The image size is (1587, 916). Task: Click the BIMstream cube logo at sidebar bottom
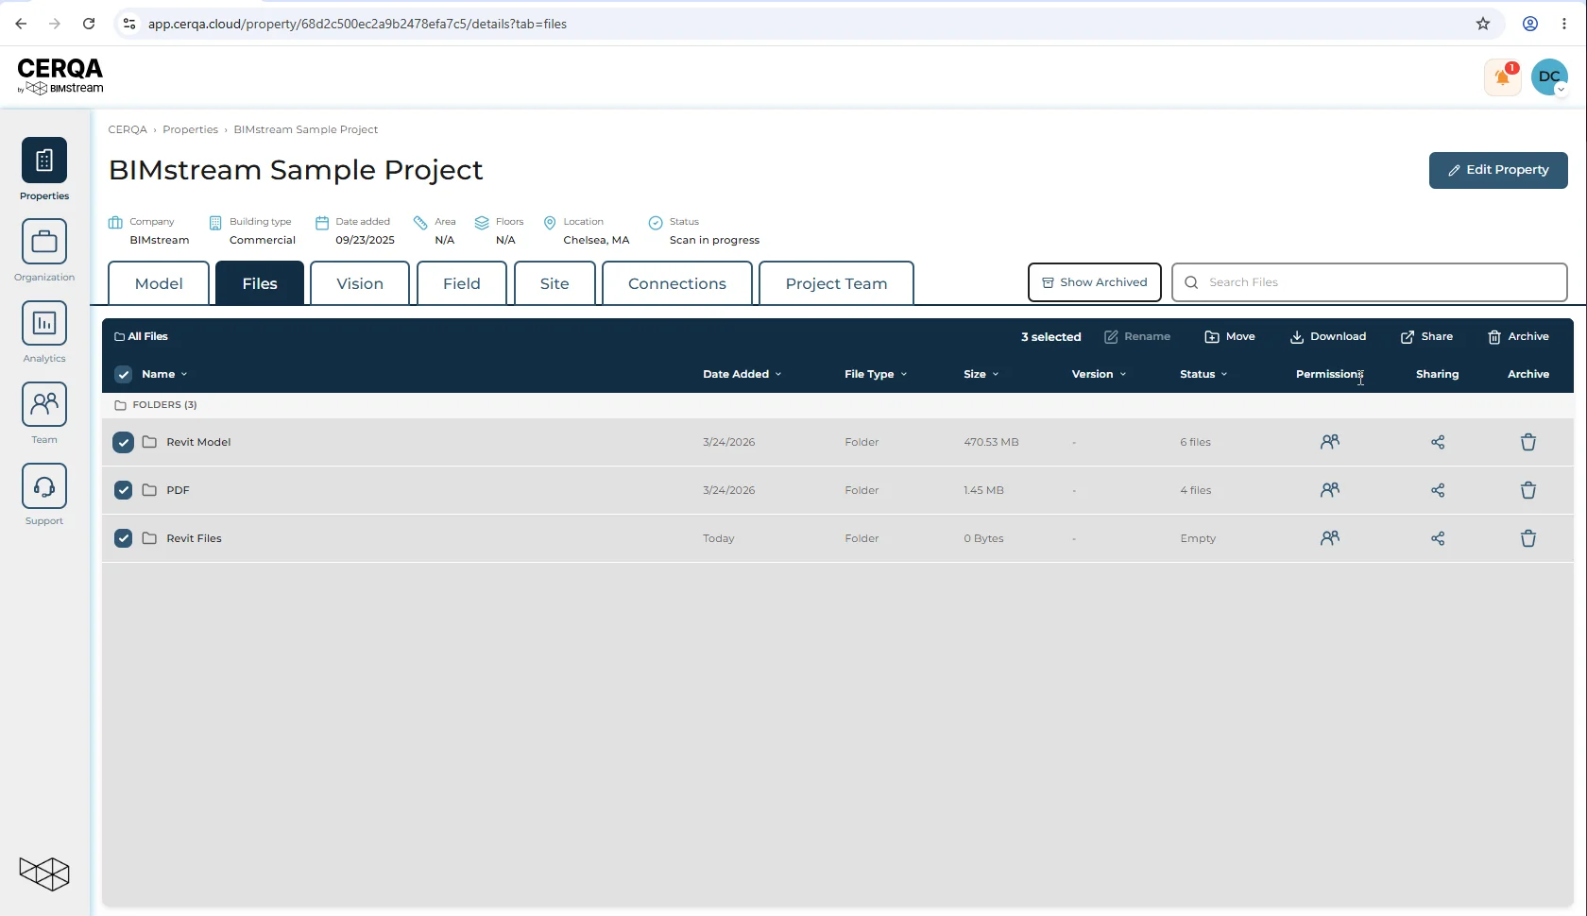pos(44,874)
